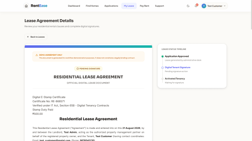252x141 pixels.
Task: Click the page vertical scrollbar thumb
Action: tap(251, 15)
